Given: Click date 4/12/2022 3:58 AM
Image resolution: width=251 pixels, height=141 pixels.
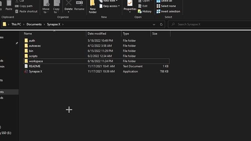Looking at the screenshot, I should (100, 46).
